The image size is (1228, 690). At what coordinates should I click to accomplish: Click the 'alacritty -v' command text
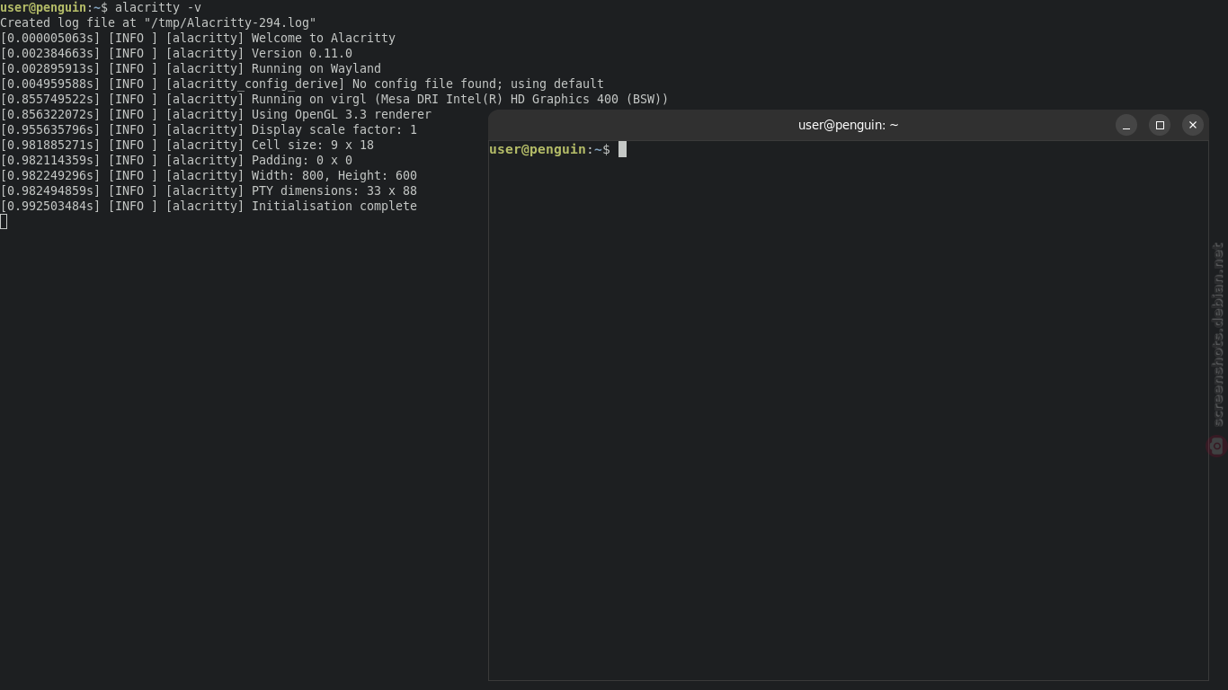158,7
